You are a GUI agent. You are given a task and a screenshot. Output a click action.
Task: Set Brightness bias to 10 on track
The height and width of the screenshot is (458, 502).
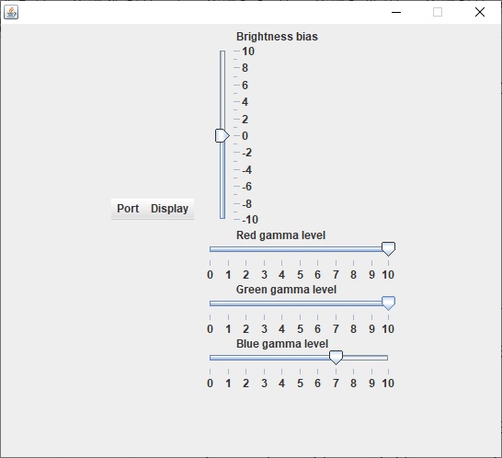[x=222, y=52]
